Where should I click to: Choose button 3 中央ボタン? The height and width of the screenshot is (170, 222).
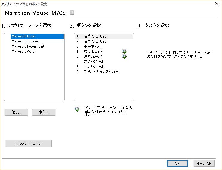tap(104, 46)
